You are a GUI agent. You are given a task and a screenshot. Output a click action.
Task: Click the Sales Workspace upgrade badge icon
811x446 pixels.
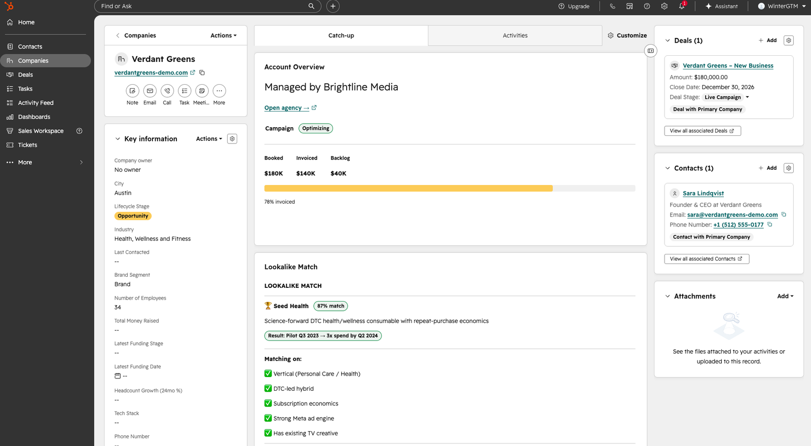(79, 131)
